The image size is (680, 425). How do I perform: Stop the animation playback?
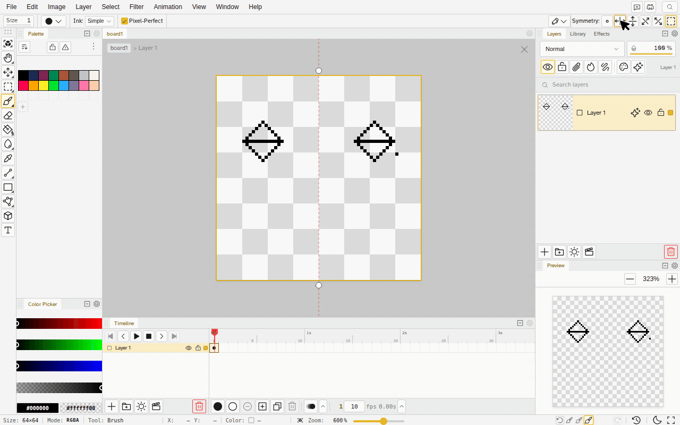149,336
